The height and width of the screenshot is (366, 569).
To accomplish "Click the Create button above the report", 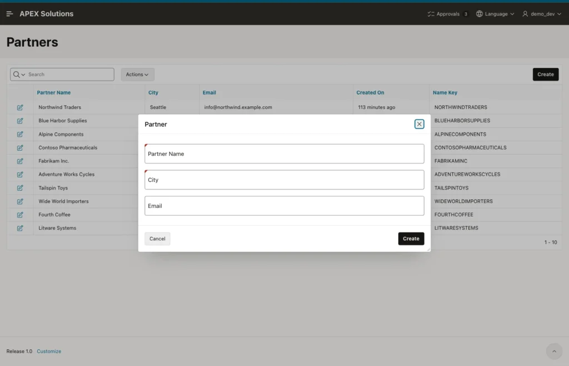I will [546, 75].
